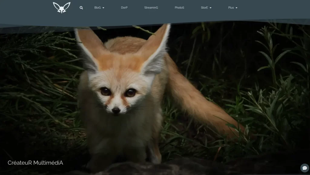310x175 pixels.
Task: Select the StorE menu label
Action: tap(204, 8)
